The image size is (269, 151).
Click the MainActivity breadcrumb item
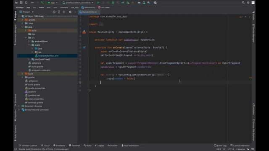(x=88, y=8)
